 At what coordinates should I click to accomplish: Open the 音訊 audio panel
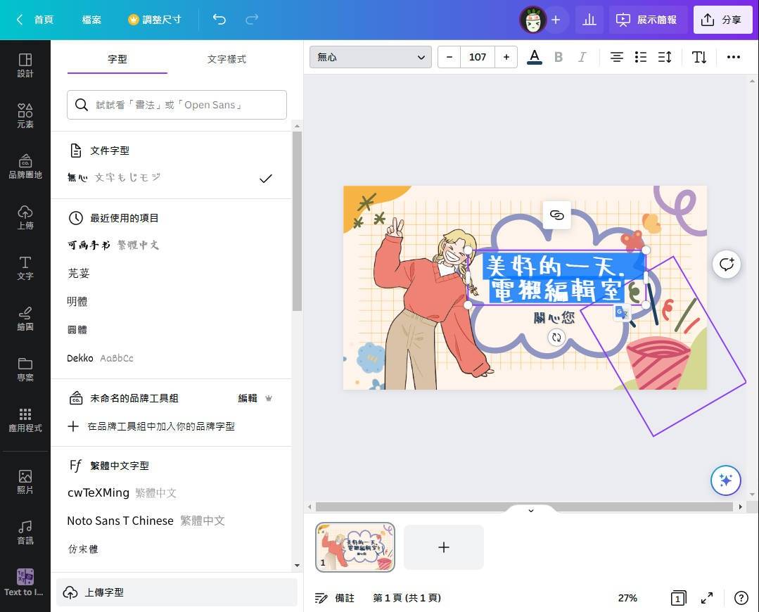point(25,533)
